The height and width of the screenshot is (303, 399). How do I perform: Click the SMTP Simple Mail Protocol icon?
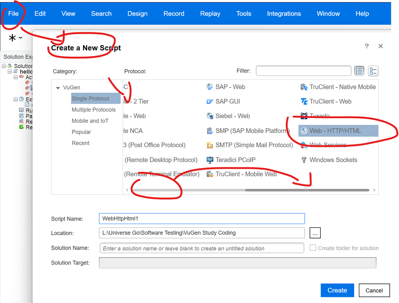[210, 145]
